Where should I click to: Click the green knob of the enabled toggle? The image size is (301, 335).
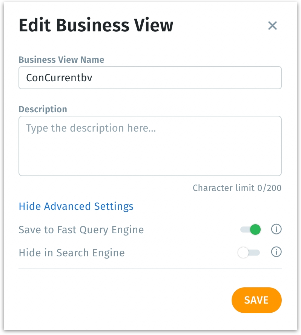pyautogui.click(x=255, y=230)
